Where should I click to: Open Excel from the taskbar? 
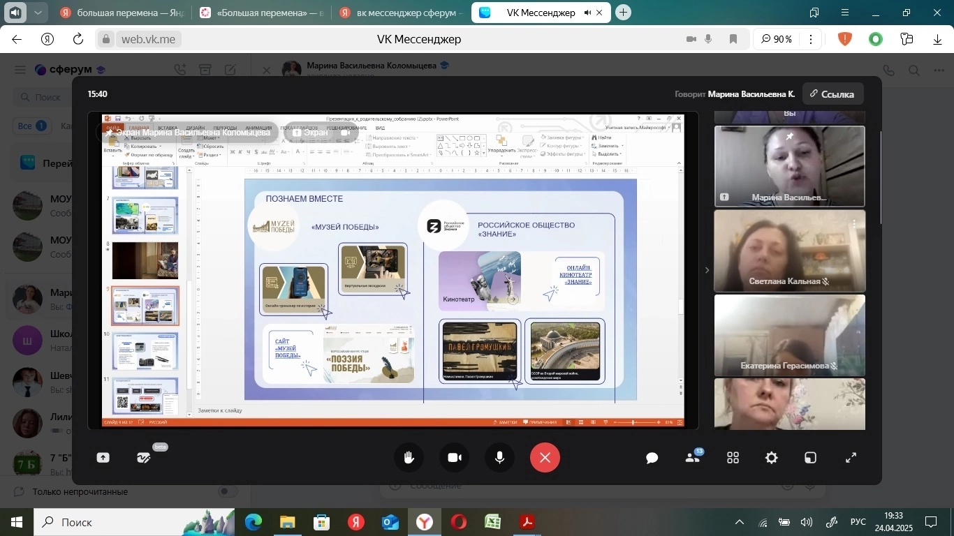(492, 522)
